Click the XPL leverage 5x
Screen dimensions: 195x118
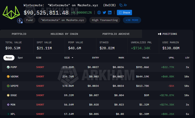188,114
